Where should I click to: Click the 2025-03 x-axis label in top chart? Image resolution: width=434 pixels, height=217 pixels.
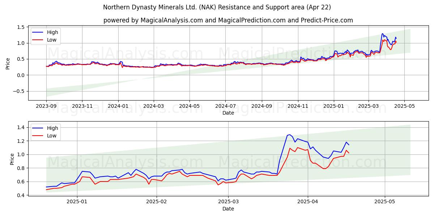(x=368, y=106)
